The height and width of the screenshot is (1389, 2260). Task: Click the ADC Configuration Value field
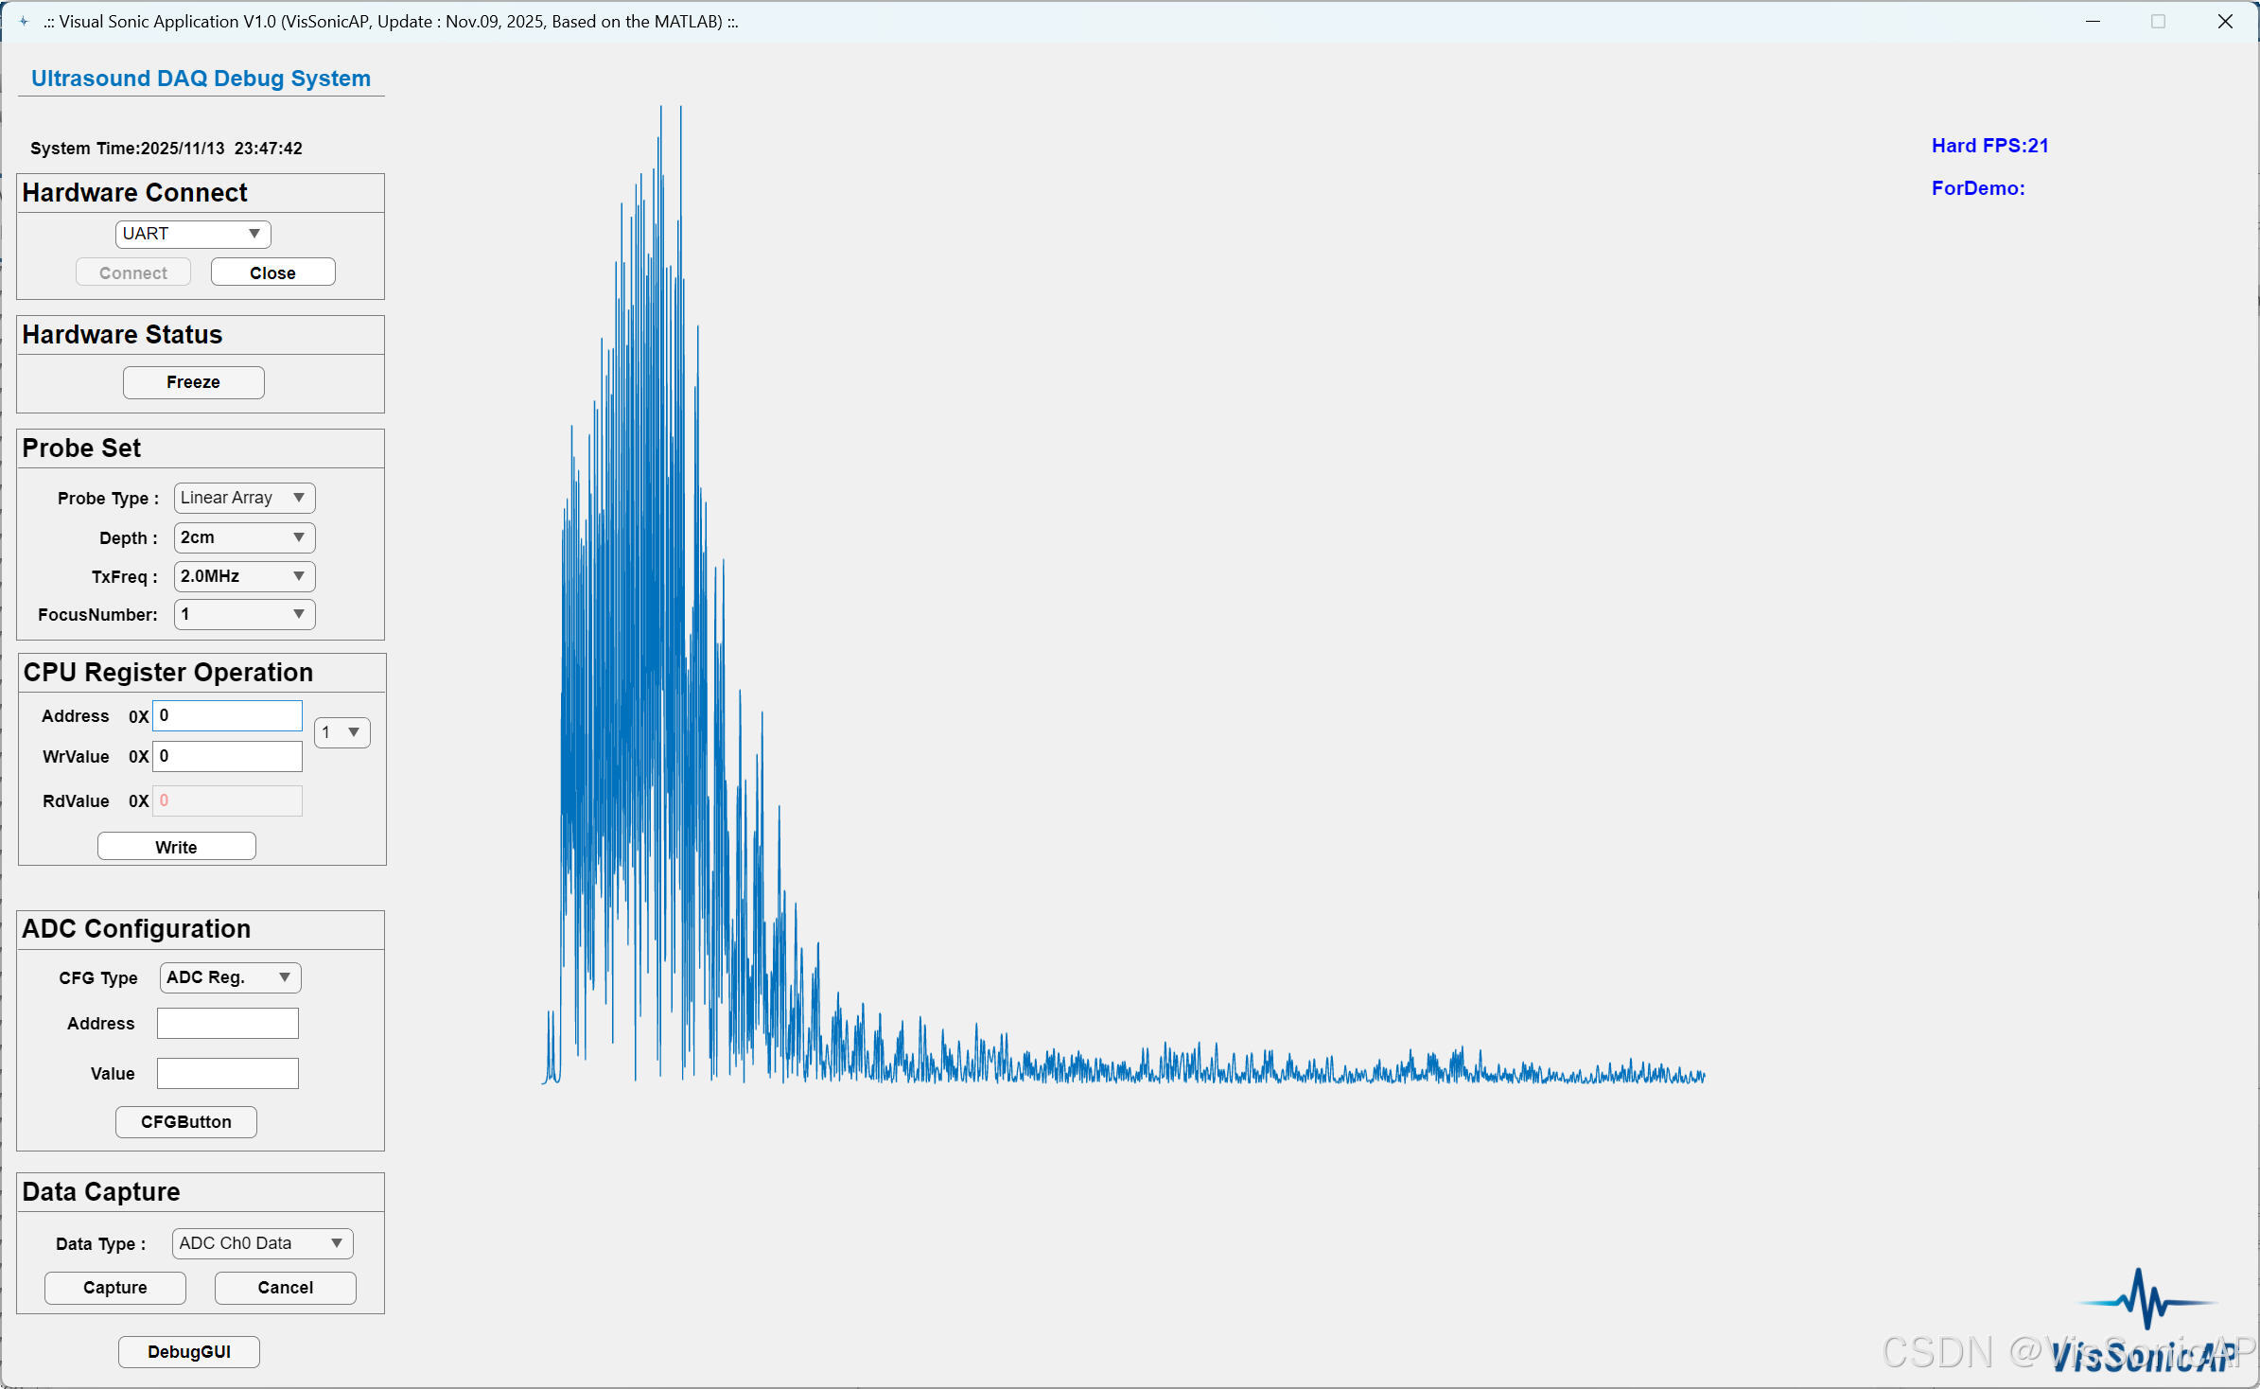point(227,1074)
